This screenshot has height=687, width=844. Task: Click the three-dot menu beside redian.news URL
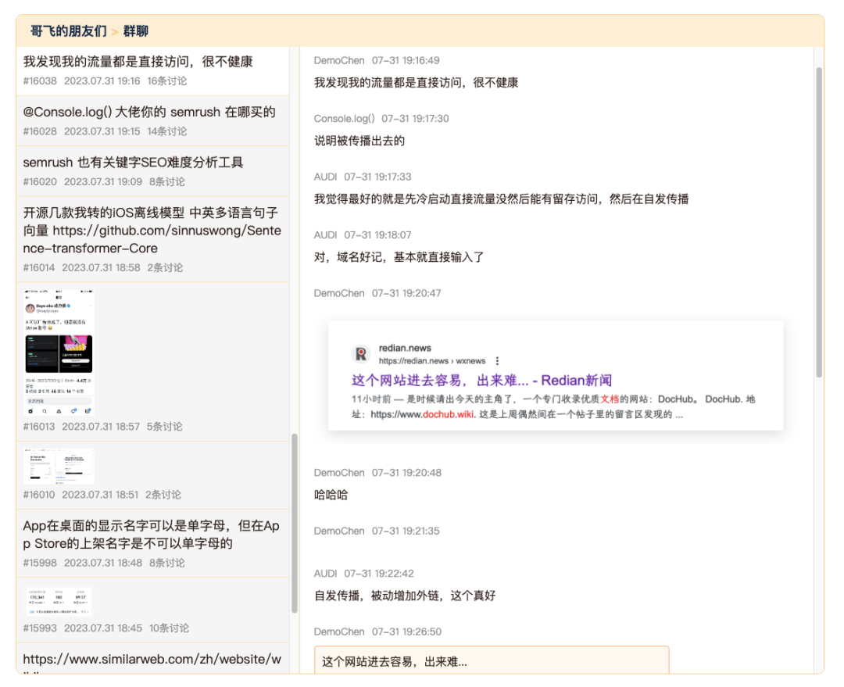(497, 361)
